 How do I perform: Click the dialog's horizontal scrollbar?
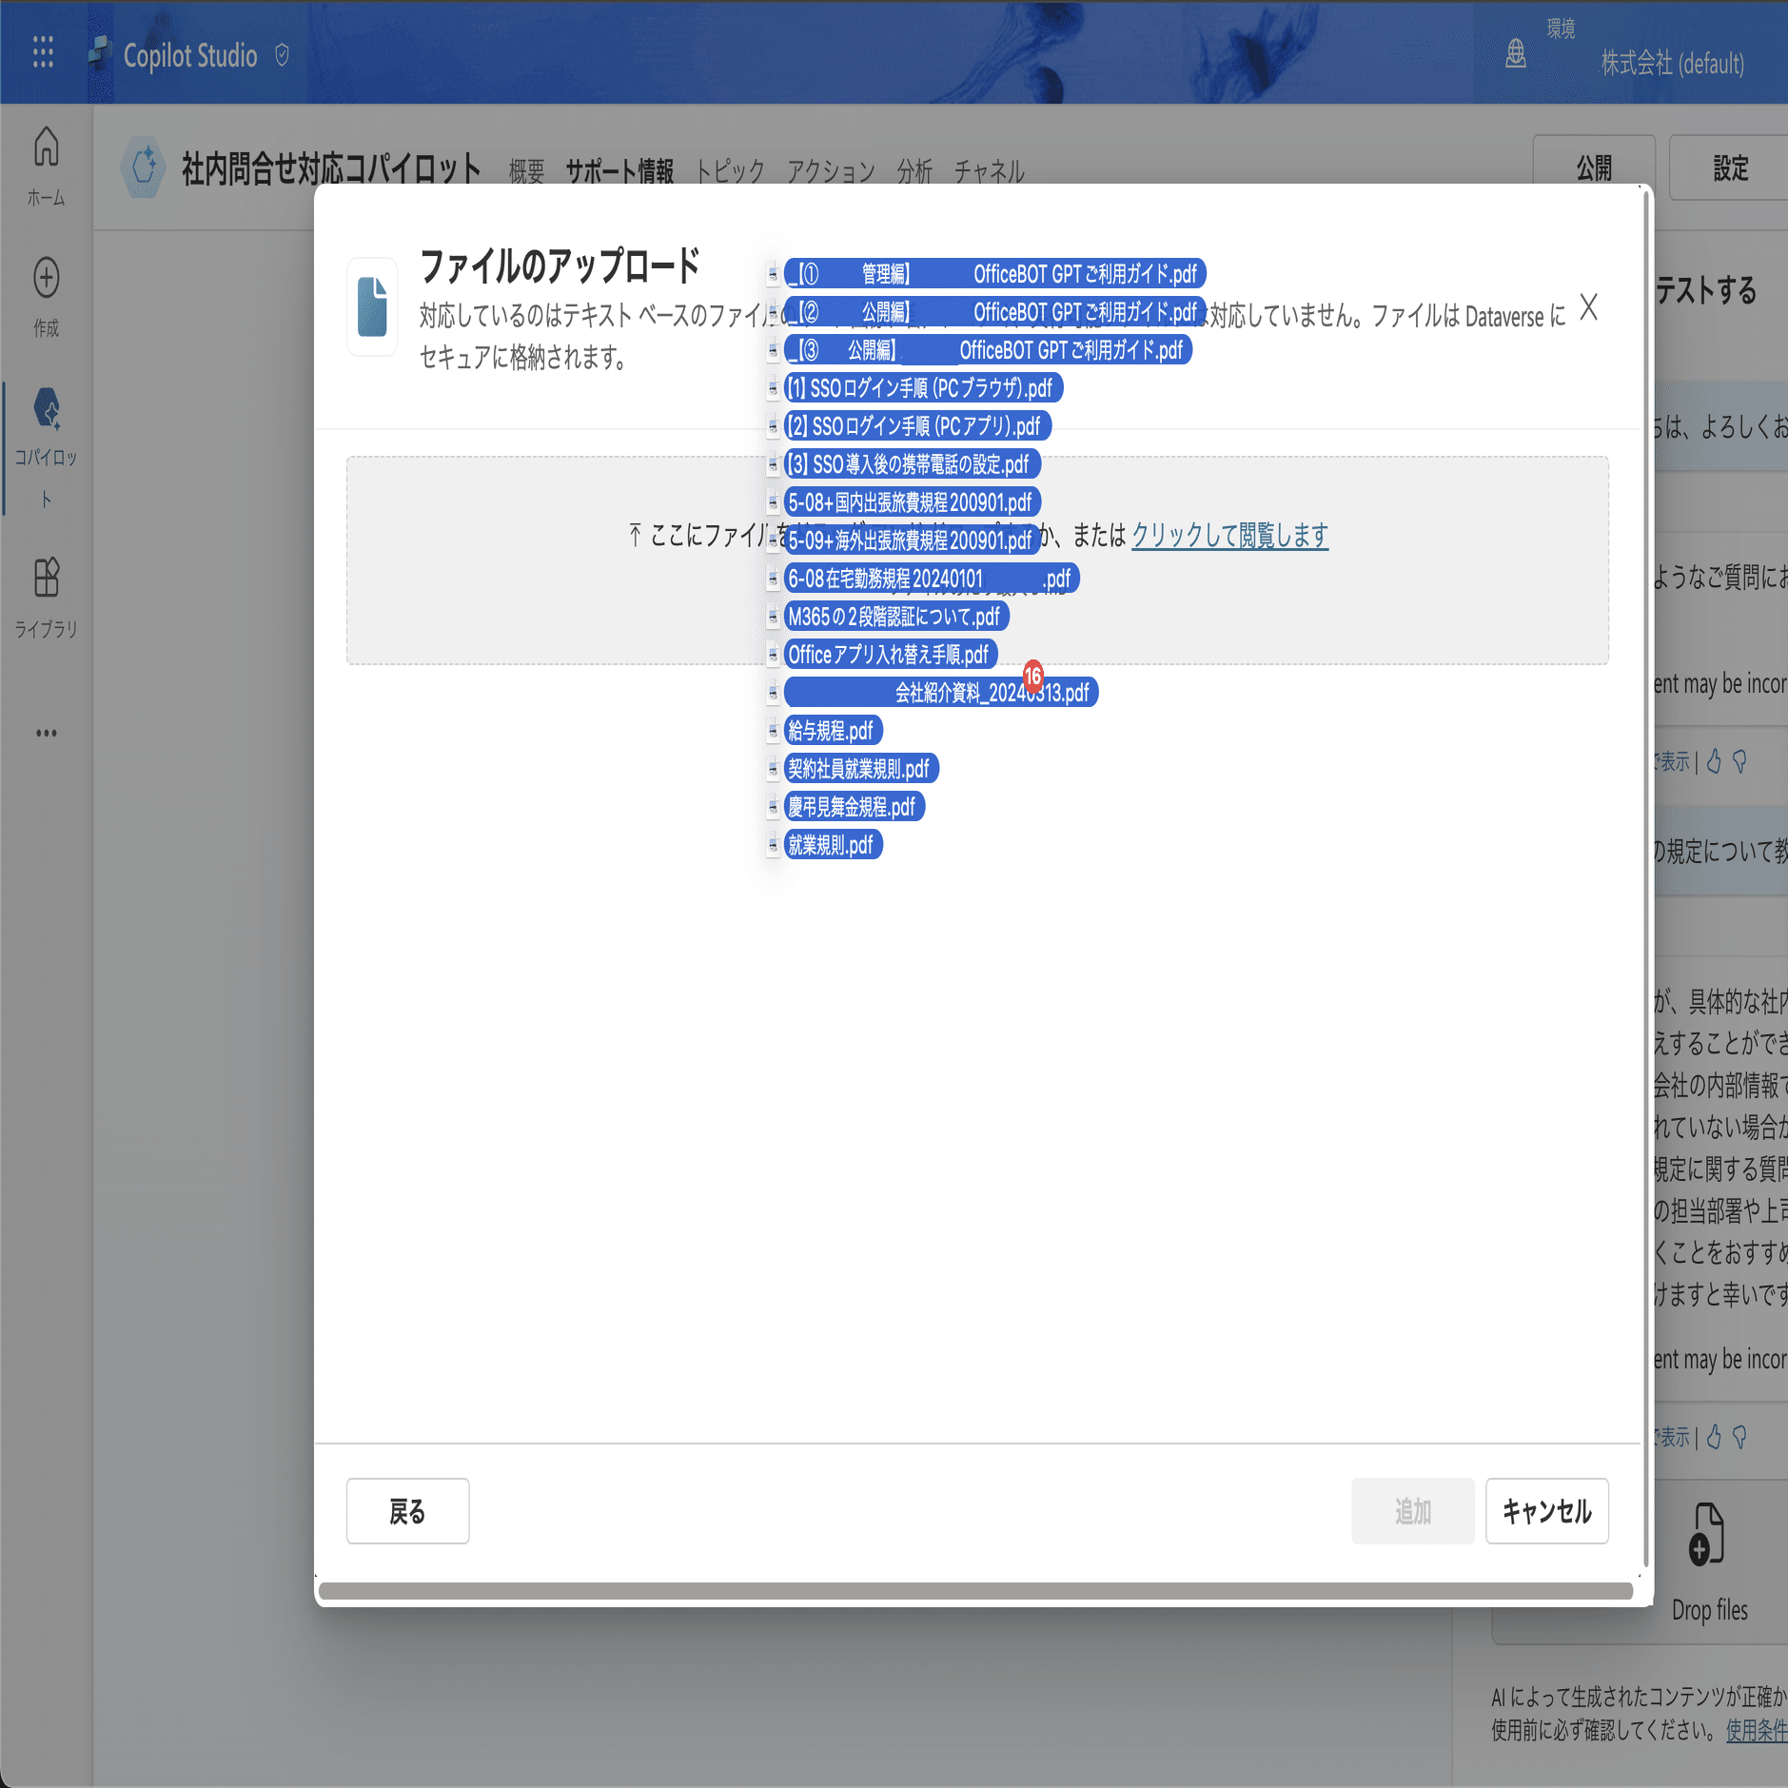coord(975,1591)
